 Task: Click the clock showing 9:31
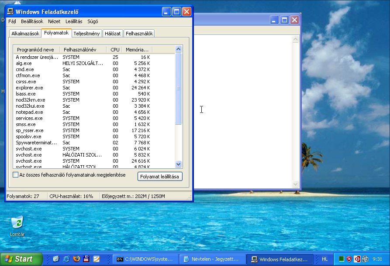(x=377, y=259)
